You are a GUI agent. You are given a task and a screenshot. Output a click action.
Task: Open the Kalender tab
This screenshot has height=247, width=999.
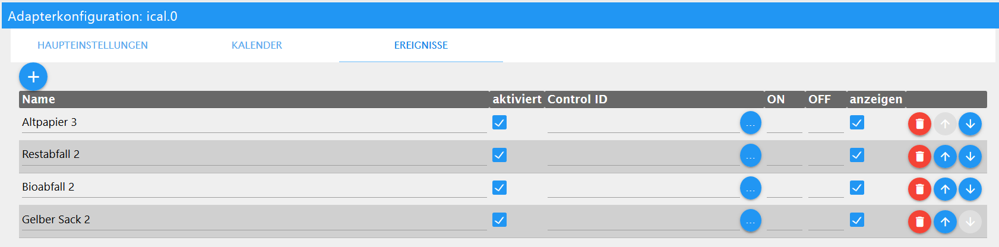[x=257, y=45]
